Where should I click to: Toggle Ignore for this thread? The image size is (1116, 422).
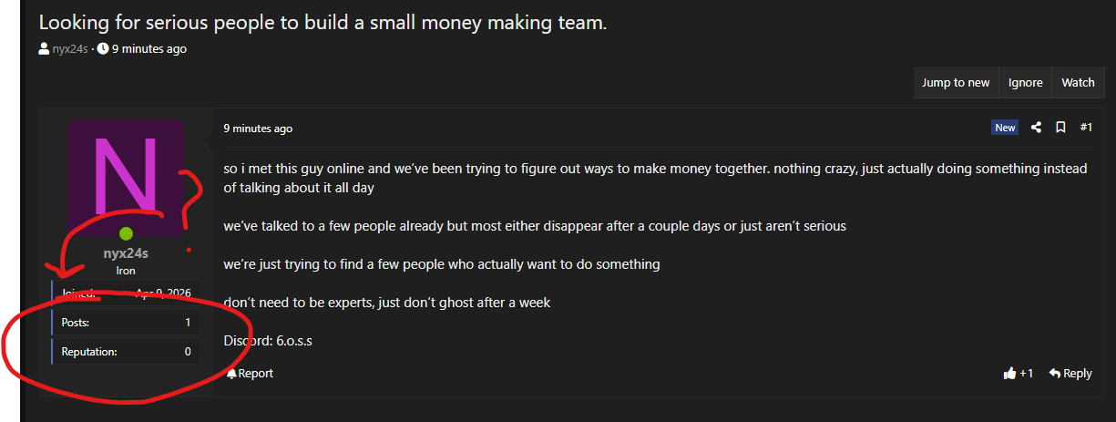point(1025,83)
